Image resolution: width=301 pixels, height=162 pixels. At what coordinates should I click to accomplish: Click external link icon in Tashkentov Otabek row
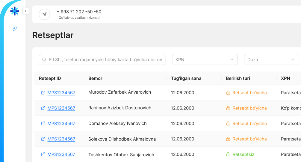coord(43,154)
